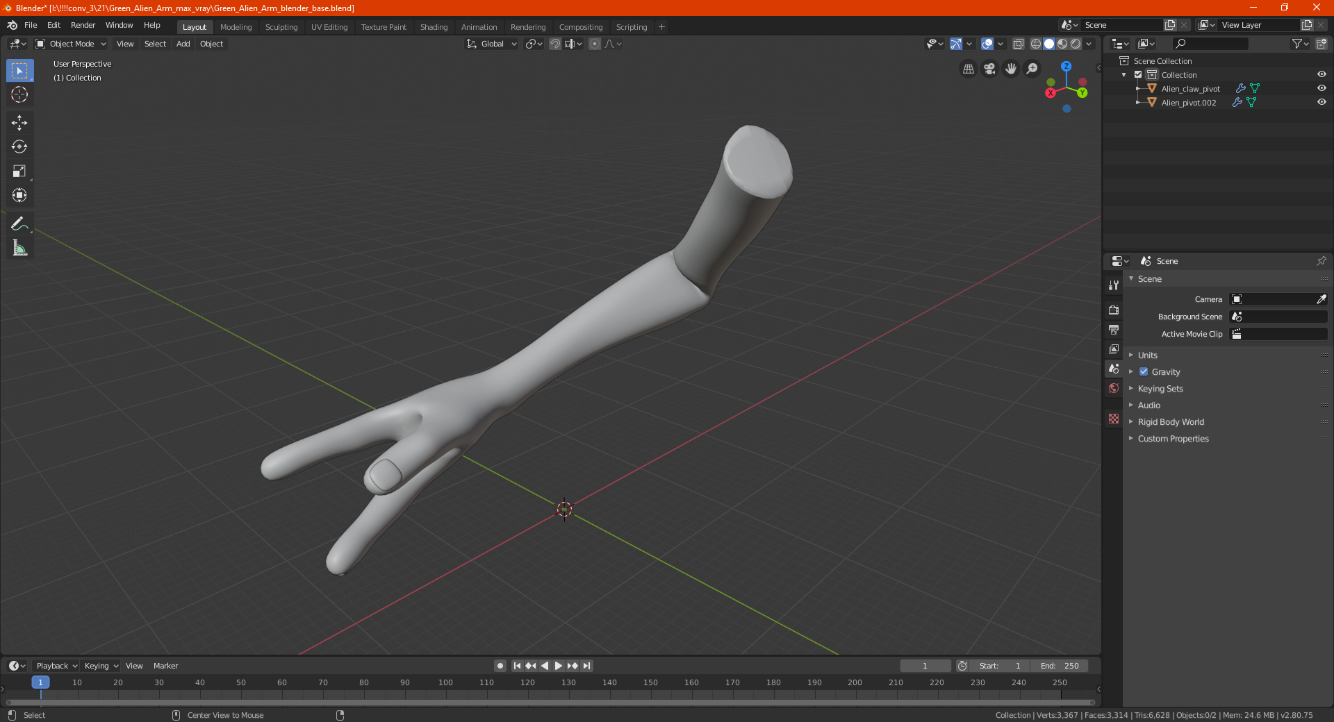
Task: Hide the Collection in viewport
Action: (1321, 74)
